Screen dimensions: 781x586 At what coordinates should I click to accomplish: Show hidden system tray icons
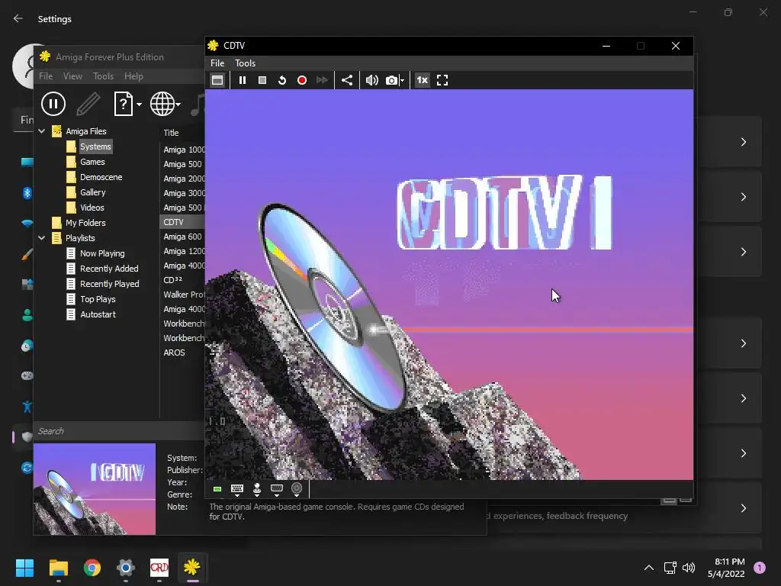[x=649, y=568]
